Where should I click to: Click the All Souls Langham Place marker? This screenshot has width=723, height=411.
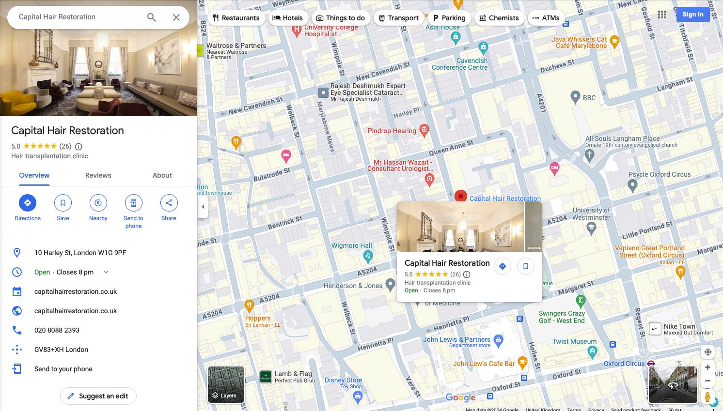pyautogui.click(x=589, y=155)
